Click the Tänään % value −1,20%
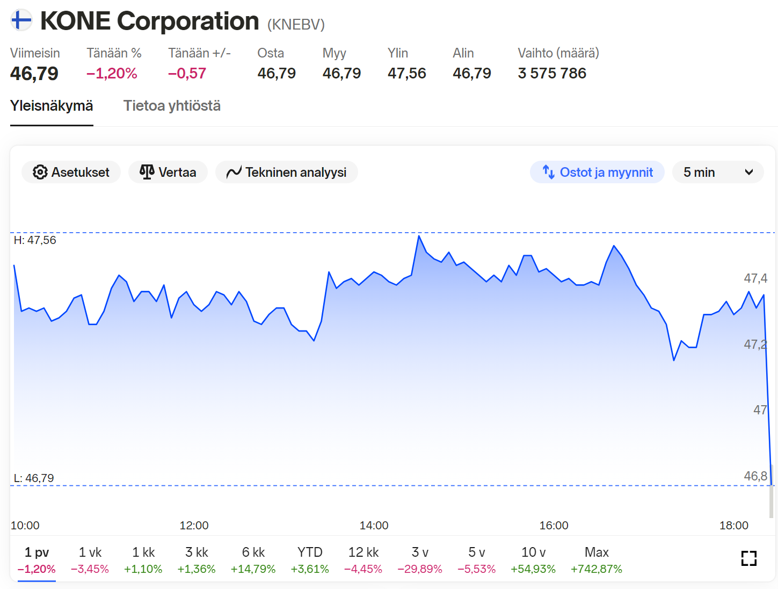Image resolution: width=778 pixels, height=589 pixels. pos(112,74)
